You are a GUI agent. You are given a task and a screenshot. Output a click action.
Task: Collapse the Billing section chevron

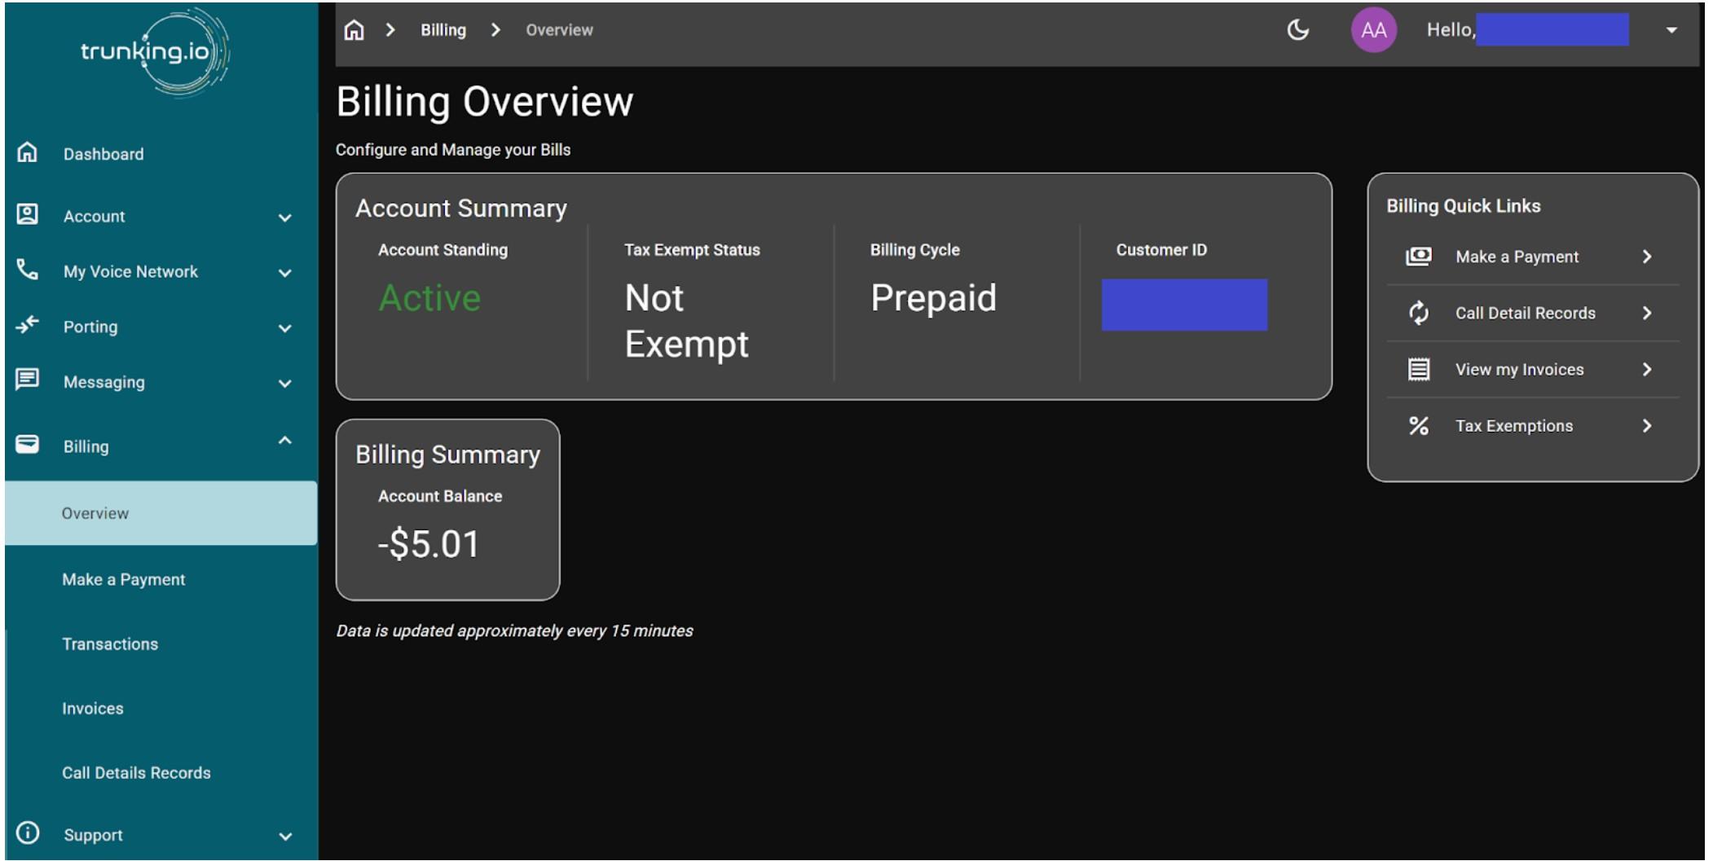[x=284, y=441]
